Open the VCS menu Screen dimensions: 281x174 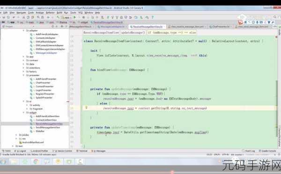pos(80,13)
